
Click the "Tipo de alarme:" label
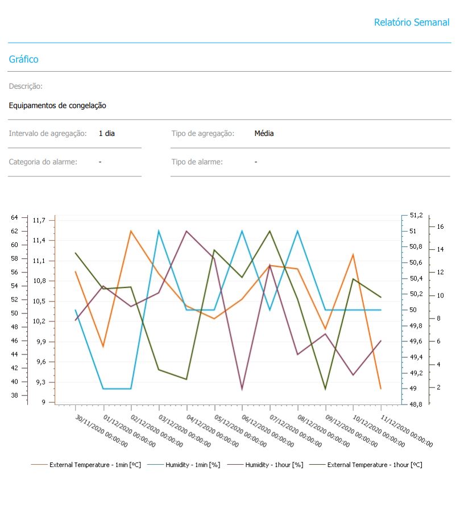[197, 162]
